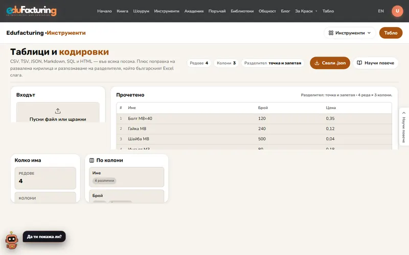This screenshot has height=255, width=409.
Task: Download the Свали .json file
Action: click(330, 63)
